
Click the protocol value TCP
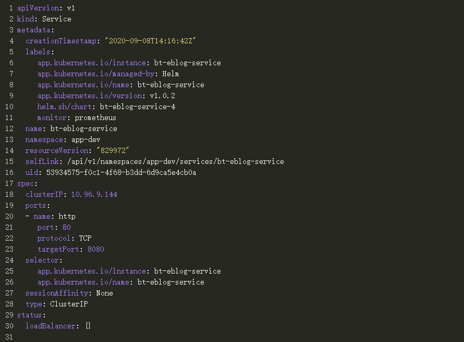coord(86,238)
